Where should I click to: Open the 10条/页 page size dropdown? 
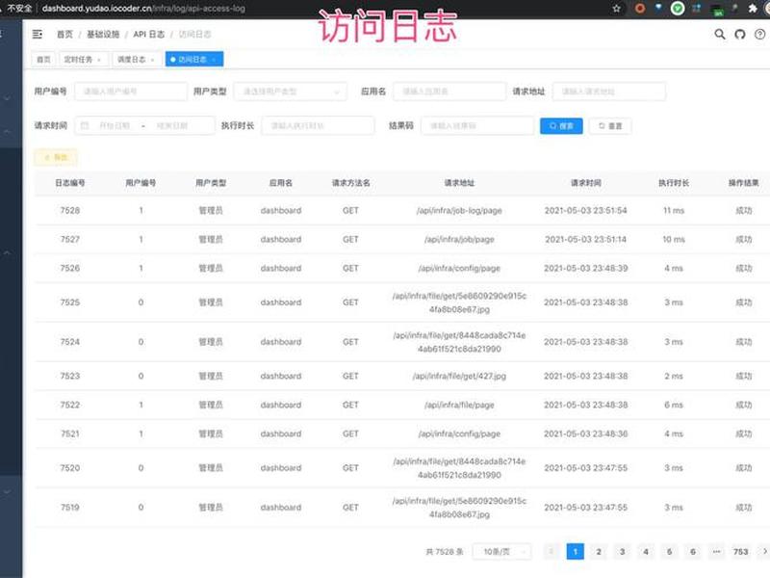(x=501, y=551)
